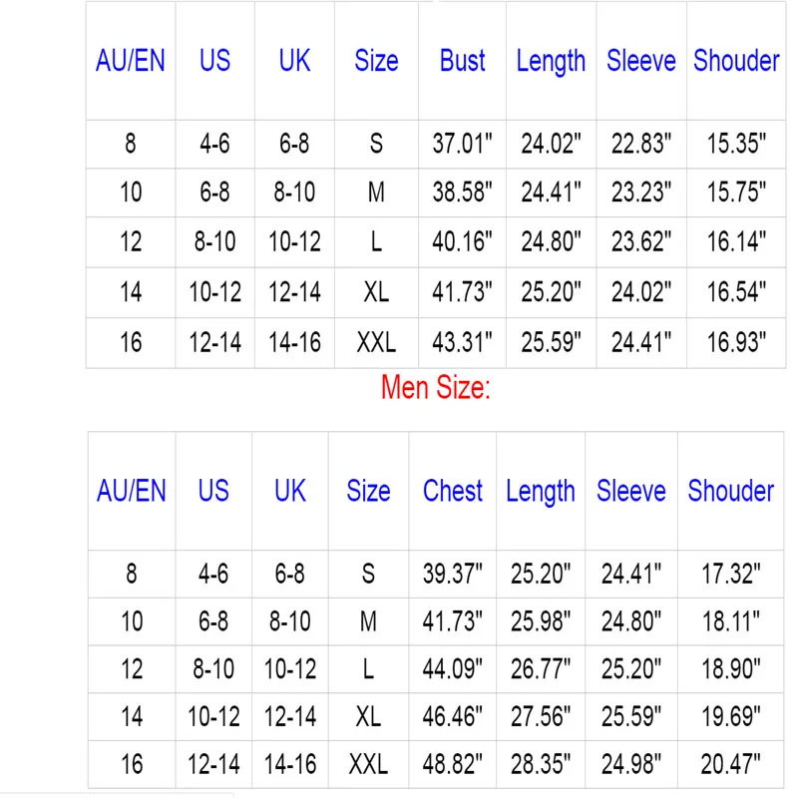This screenshot has height=798, width=798.
Task: Click the 40.16" bust cell
Action: coord(462,241)
